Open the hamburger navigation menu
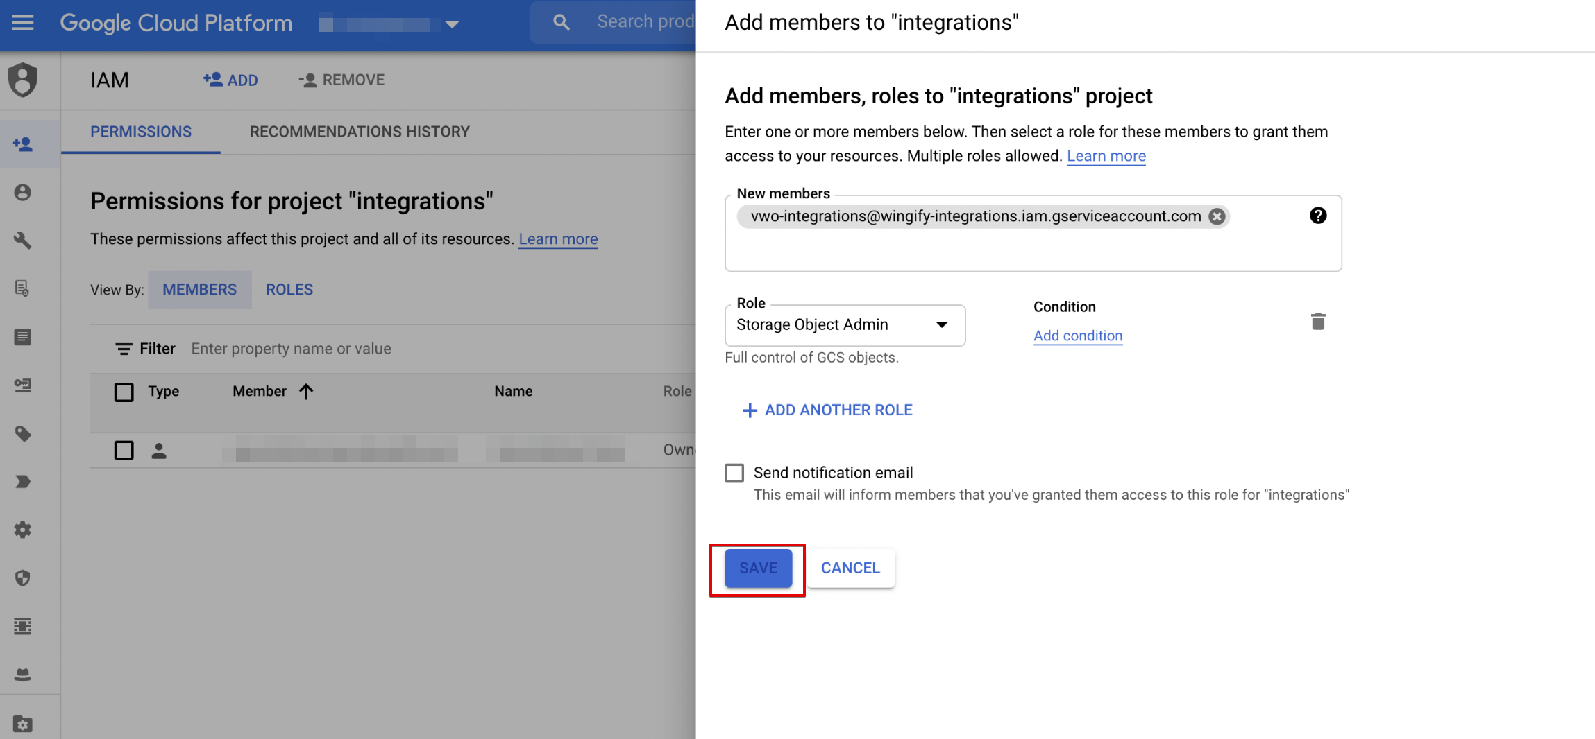 (23, 23)
